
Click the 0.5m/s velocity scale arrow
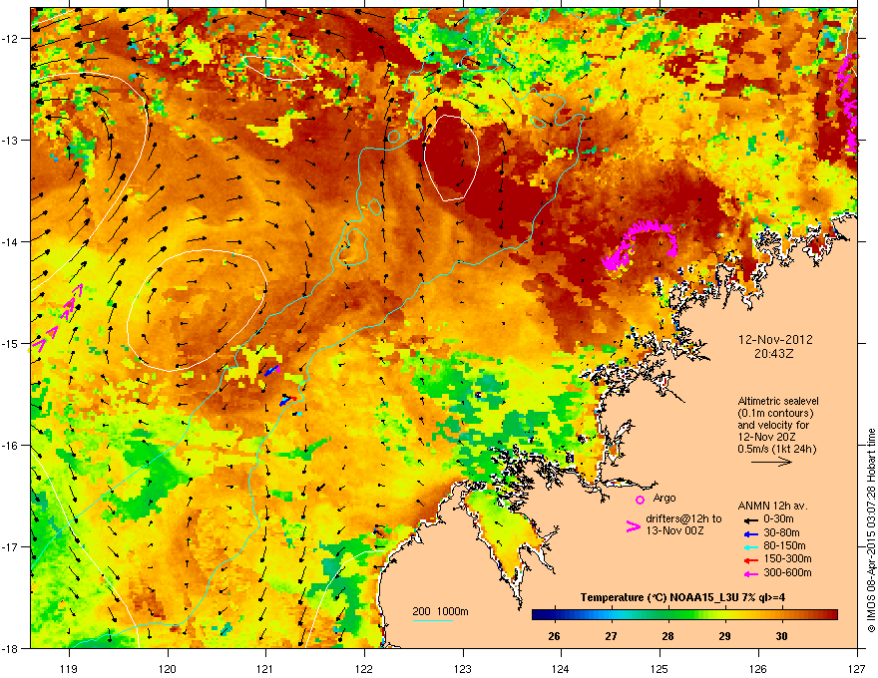(771, 462)
